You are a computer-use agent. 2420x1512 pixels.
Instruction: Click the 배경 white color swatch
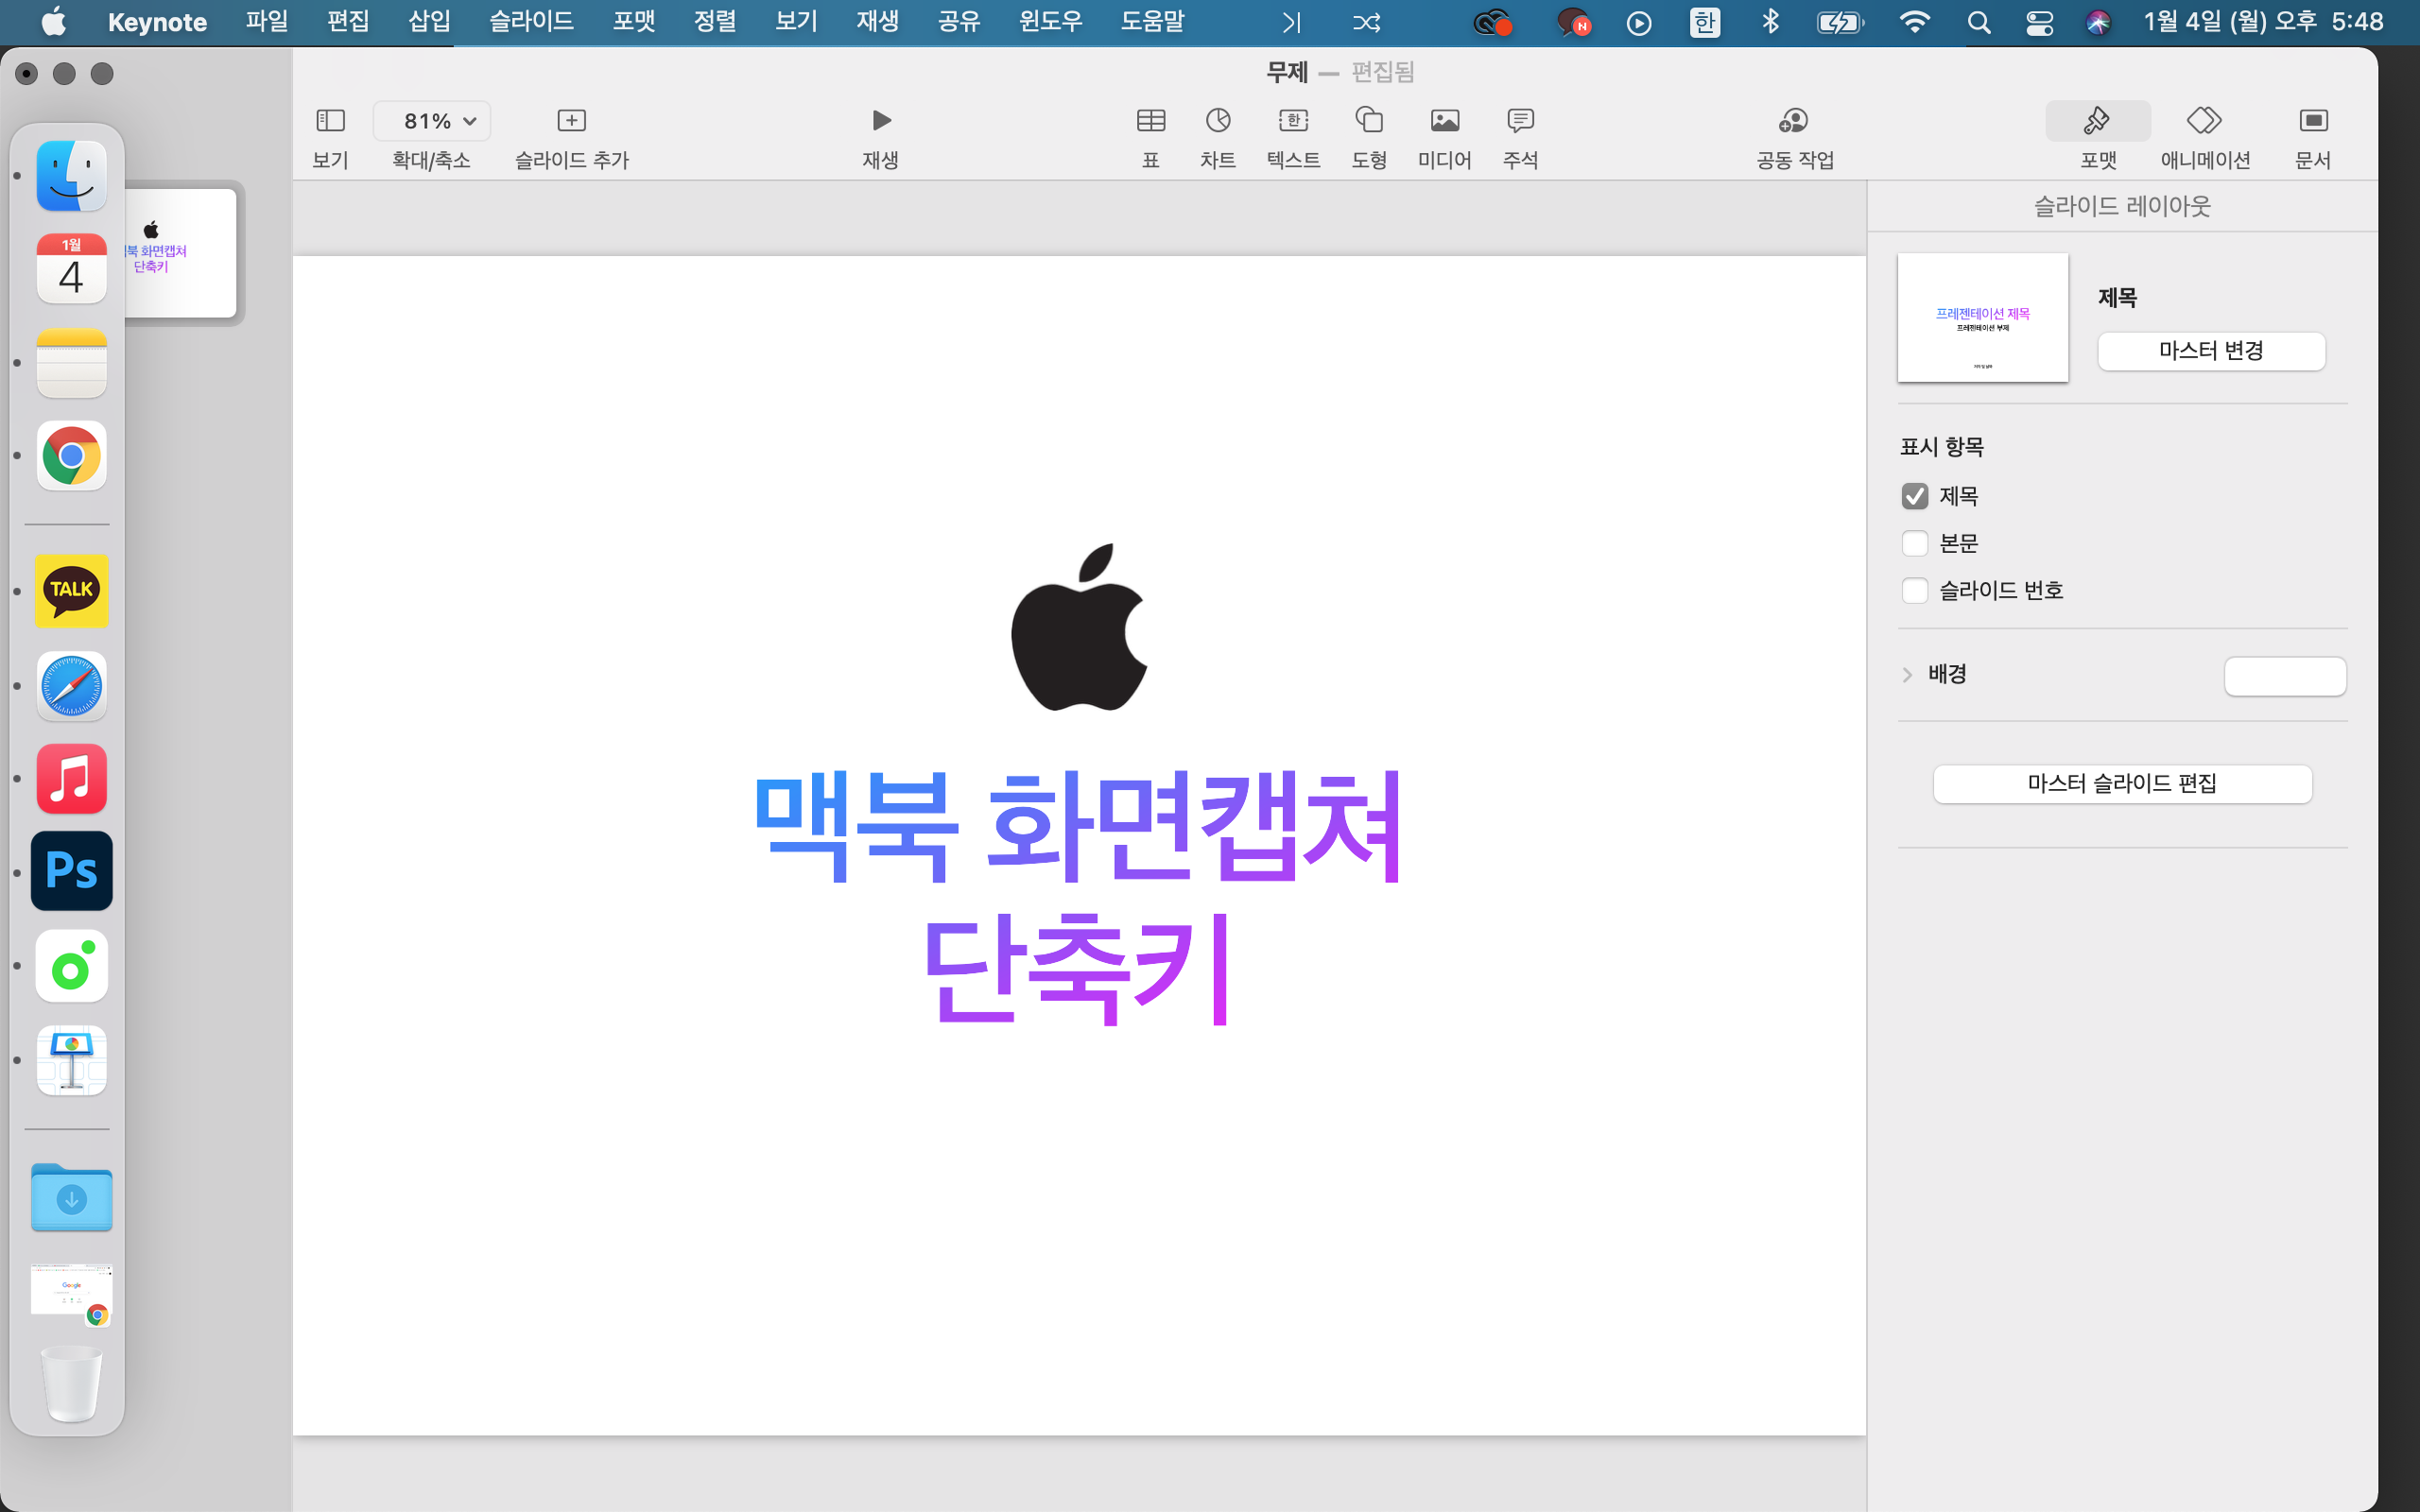pyautogui.click(x=2285, y=676)
